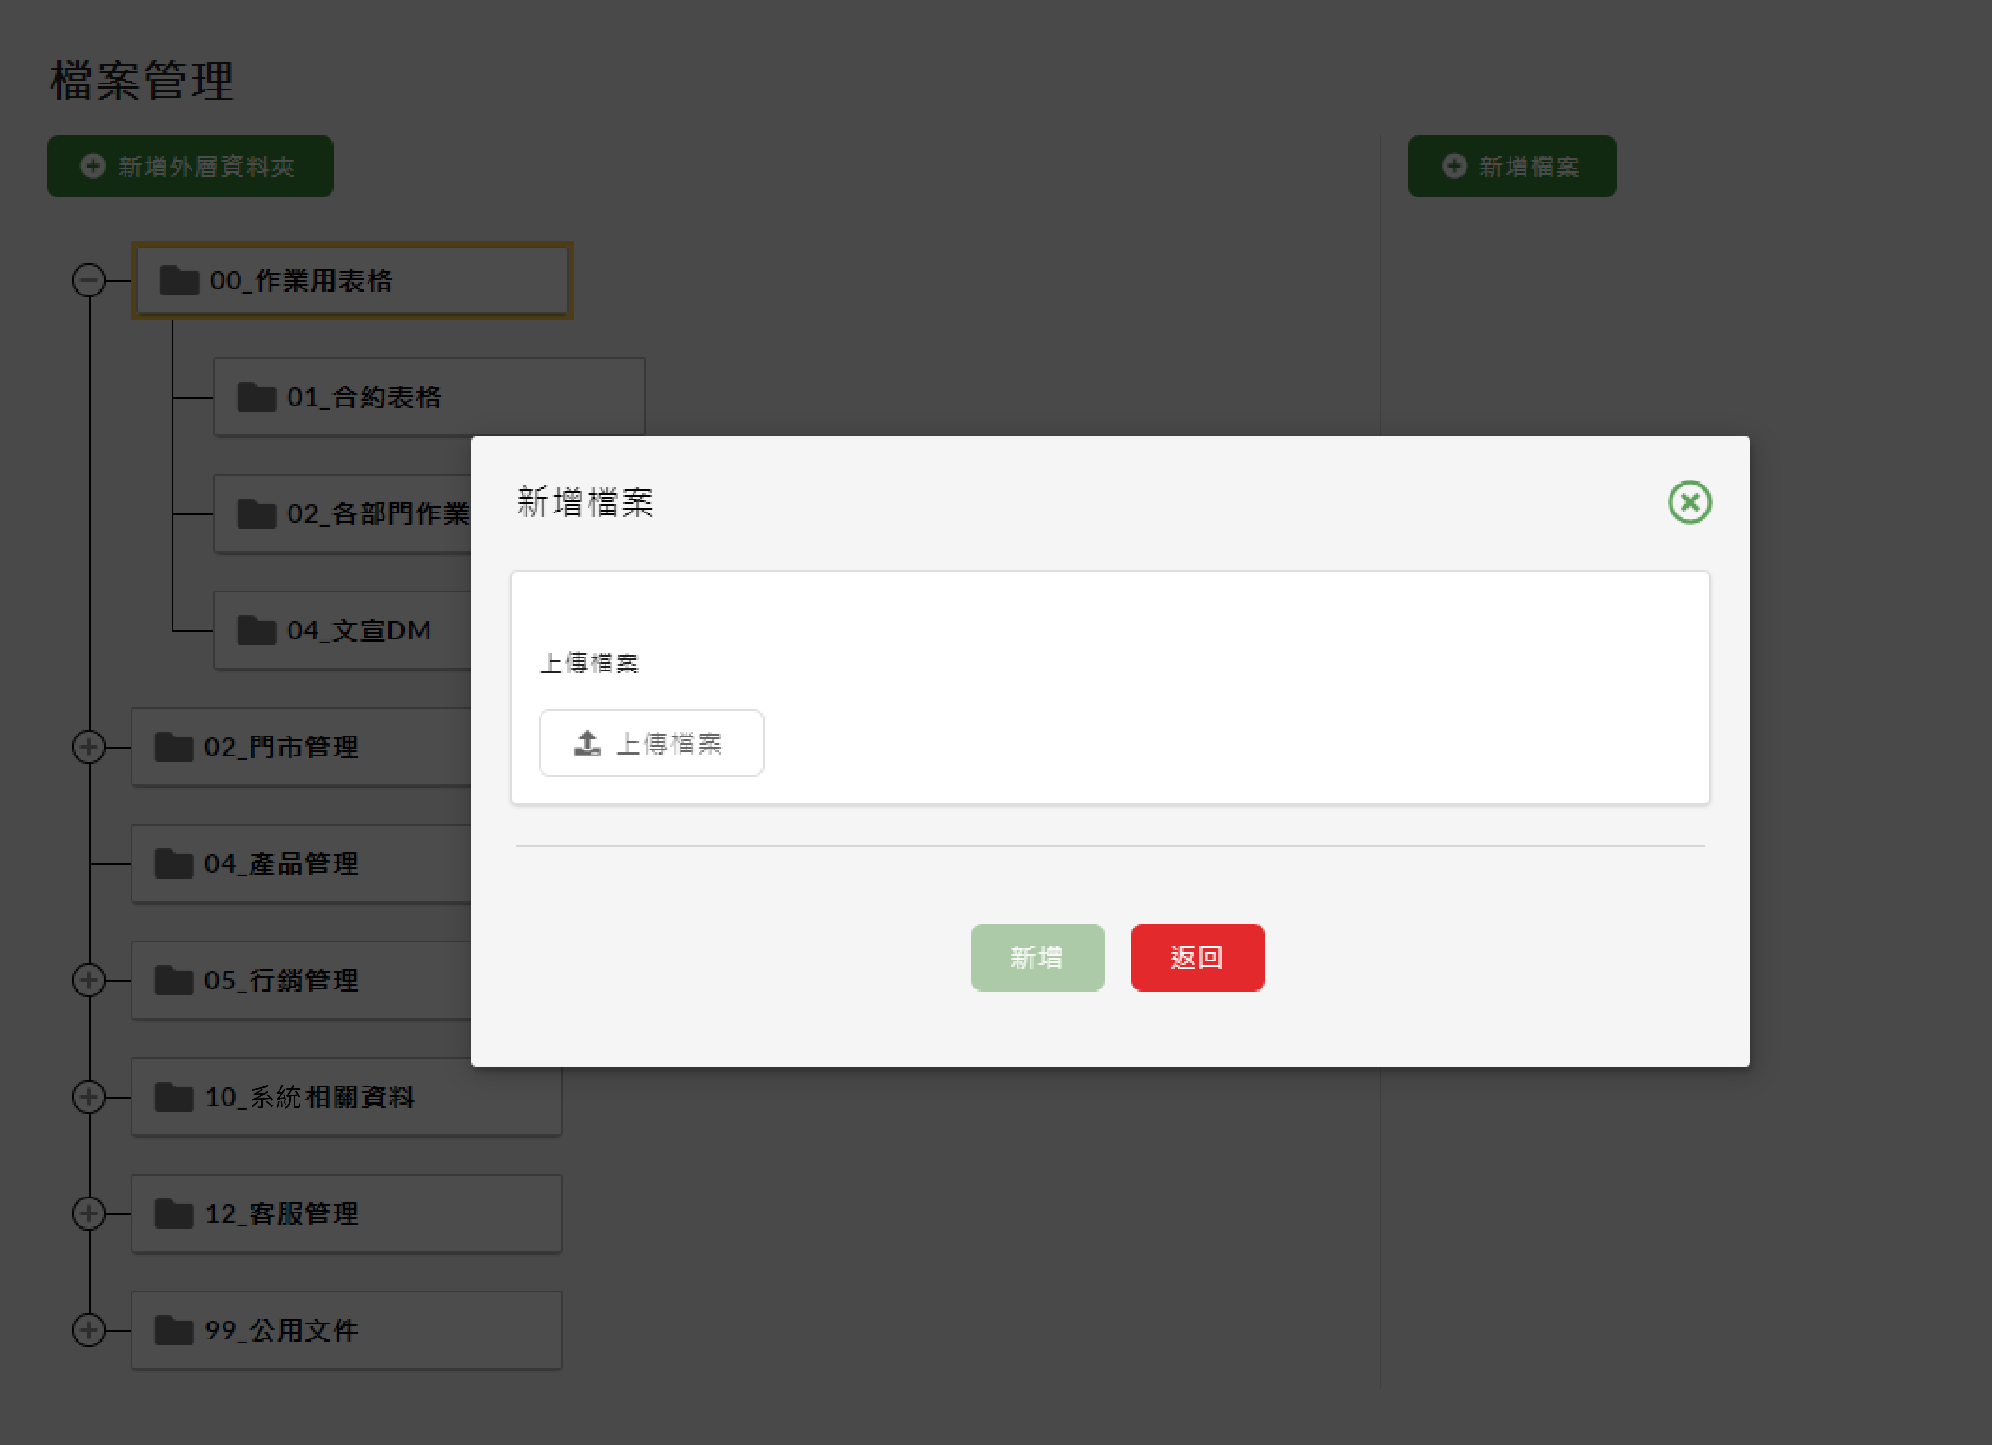Click the 上傳檔案 upload button
Viewport: 1992px width, 1445px height.
pyautogui.click(x=651, y=743)
